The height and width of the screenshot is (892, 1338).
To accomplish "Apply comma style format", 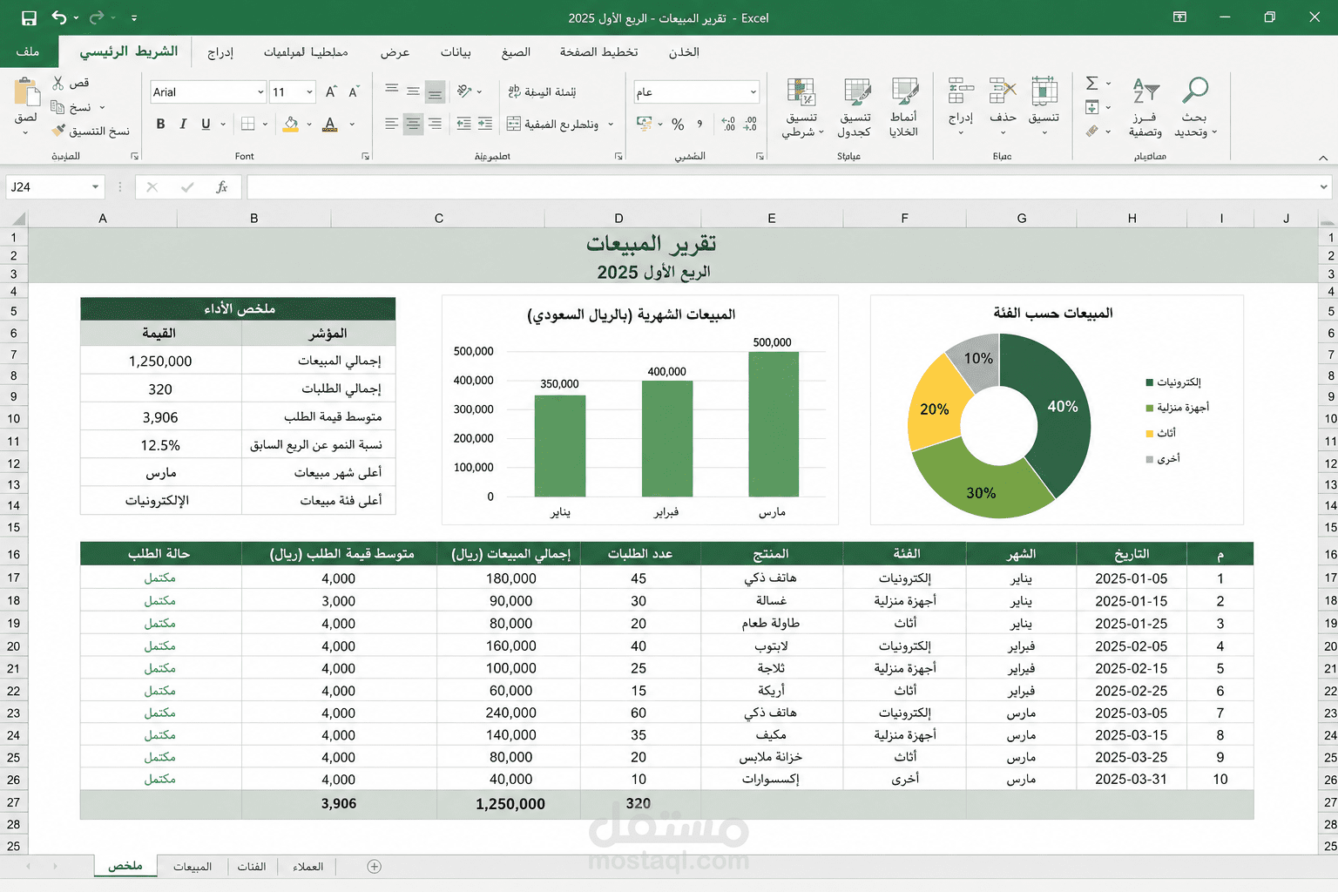I will click(699, 124).
